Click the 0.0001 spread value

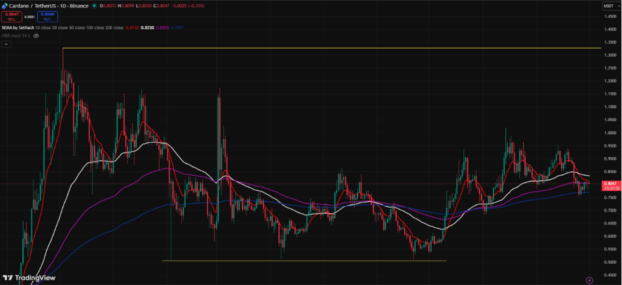click(29, 17)
